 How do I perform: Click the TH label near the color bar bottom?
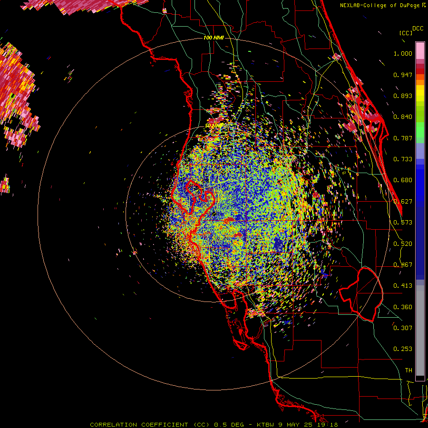pos(409,370)
